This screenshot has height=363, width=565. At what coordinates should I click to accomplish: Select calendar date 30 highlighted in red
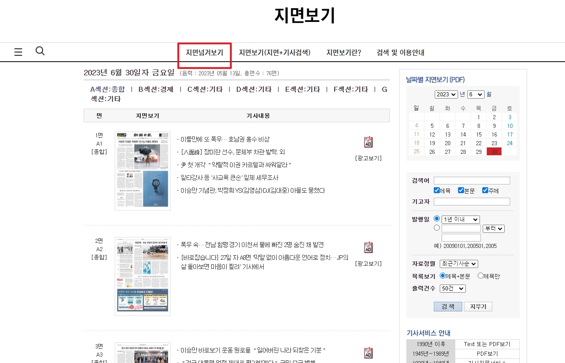[494, 152]
